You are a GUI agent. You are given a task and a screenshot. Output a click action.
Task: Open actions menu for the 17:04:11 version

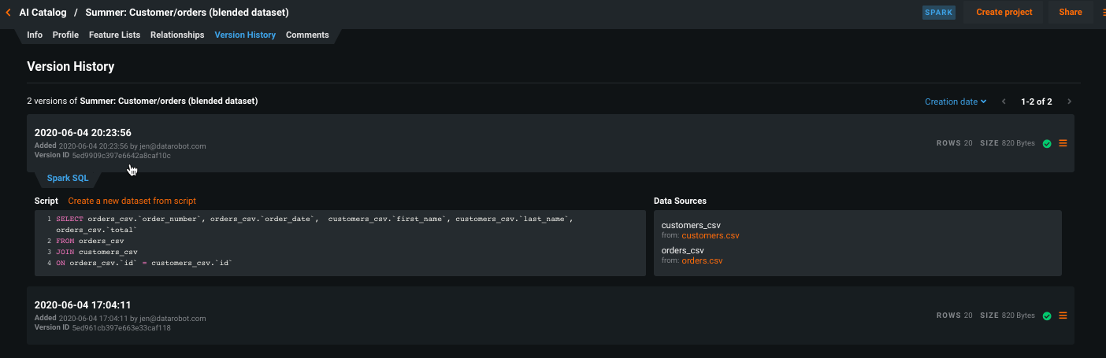point(1063,316)
